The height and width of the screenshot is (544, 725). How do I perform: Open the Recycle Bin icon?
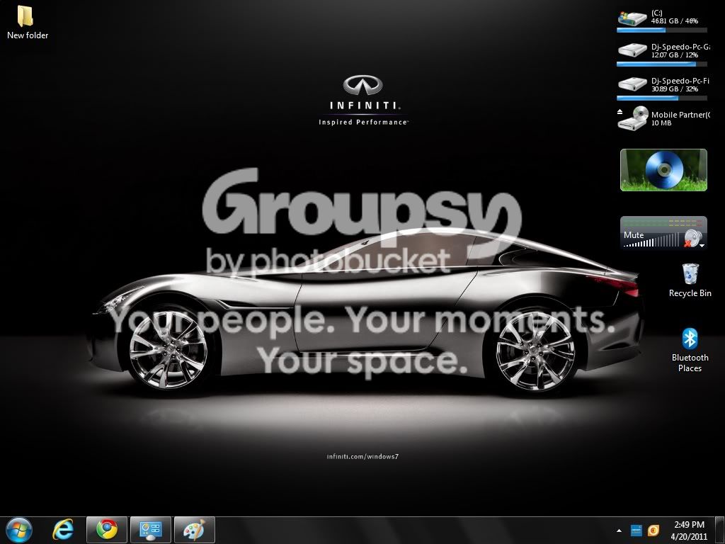point(690,280)
